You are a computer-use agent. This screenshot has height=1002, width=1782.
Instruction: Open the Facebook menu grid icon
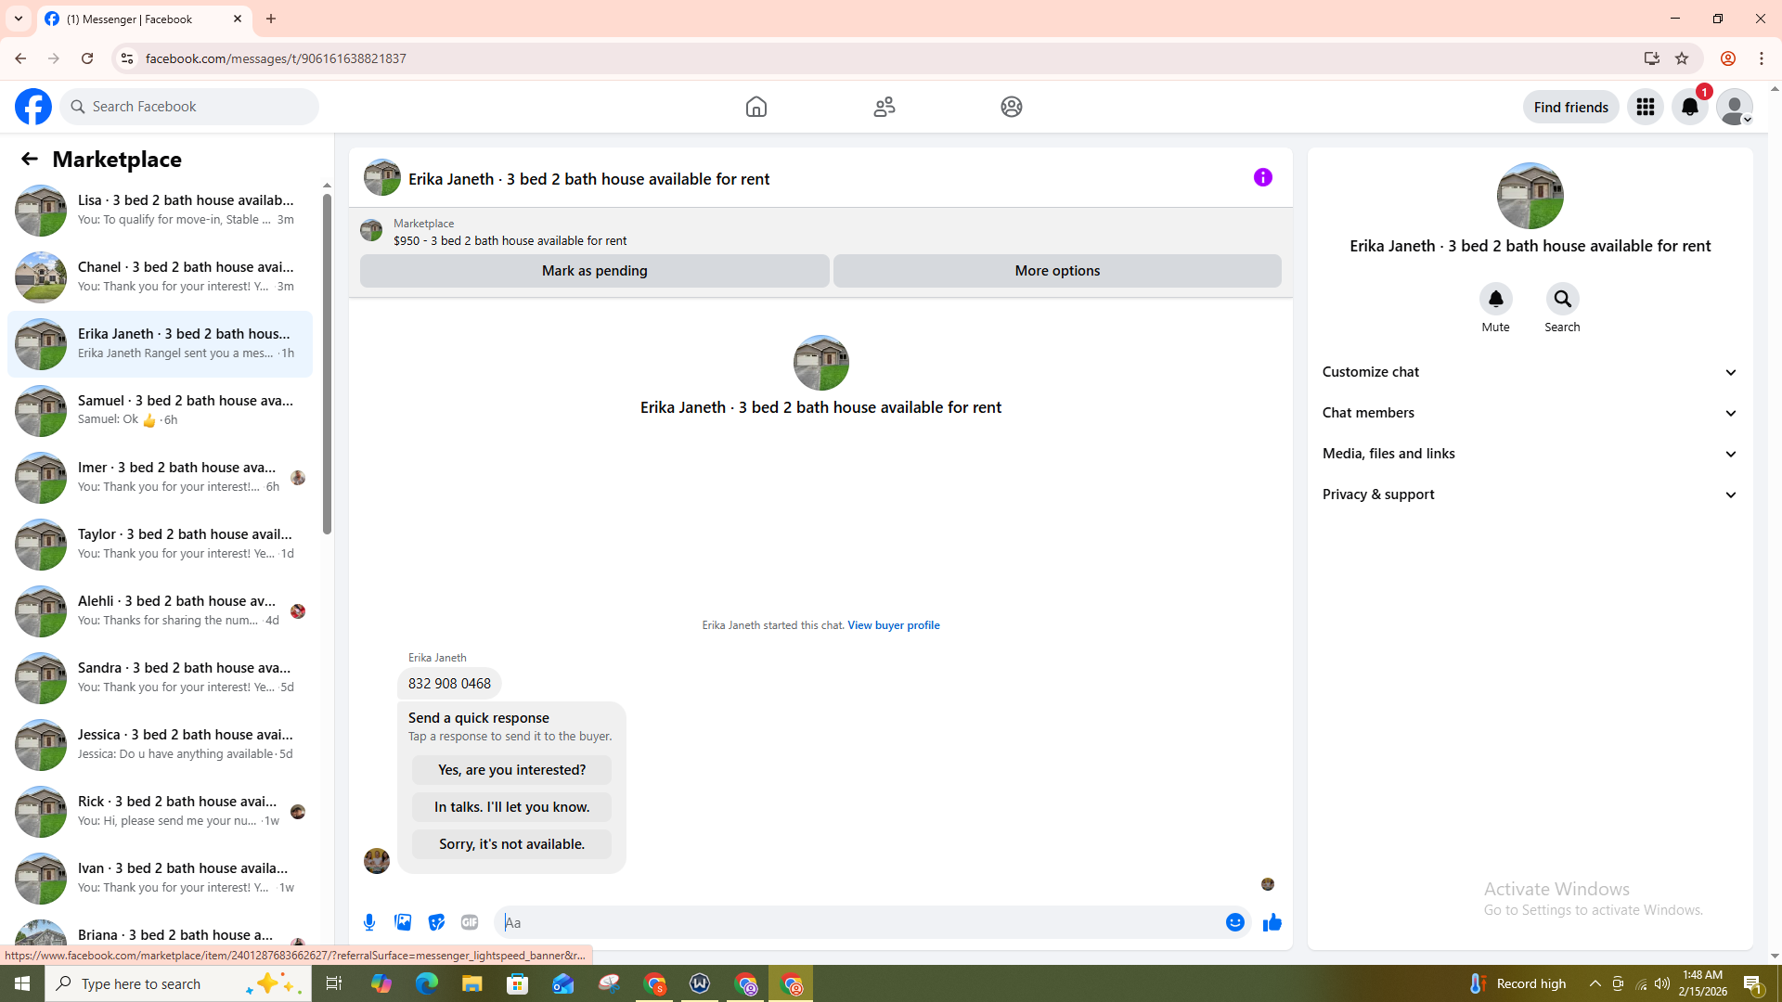(1646, 107)
